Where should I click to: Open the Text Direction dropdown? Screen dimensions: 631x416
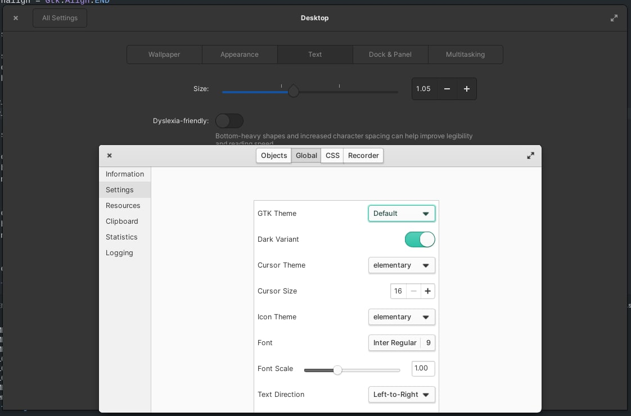402,395
